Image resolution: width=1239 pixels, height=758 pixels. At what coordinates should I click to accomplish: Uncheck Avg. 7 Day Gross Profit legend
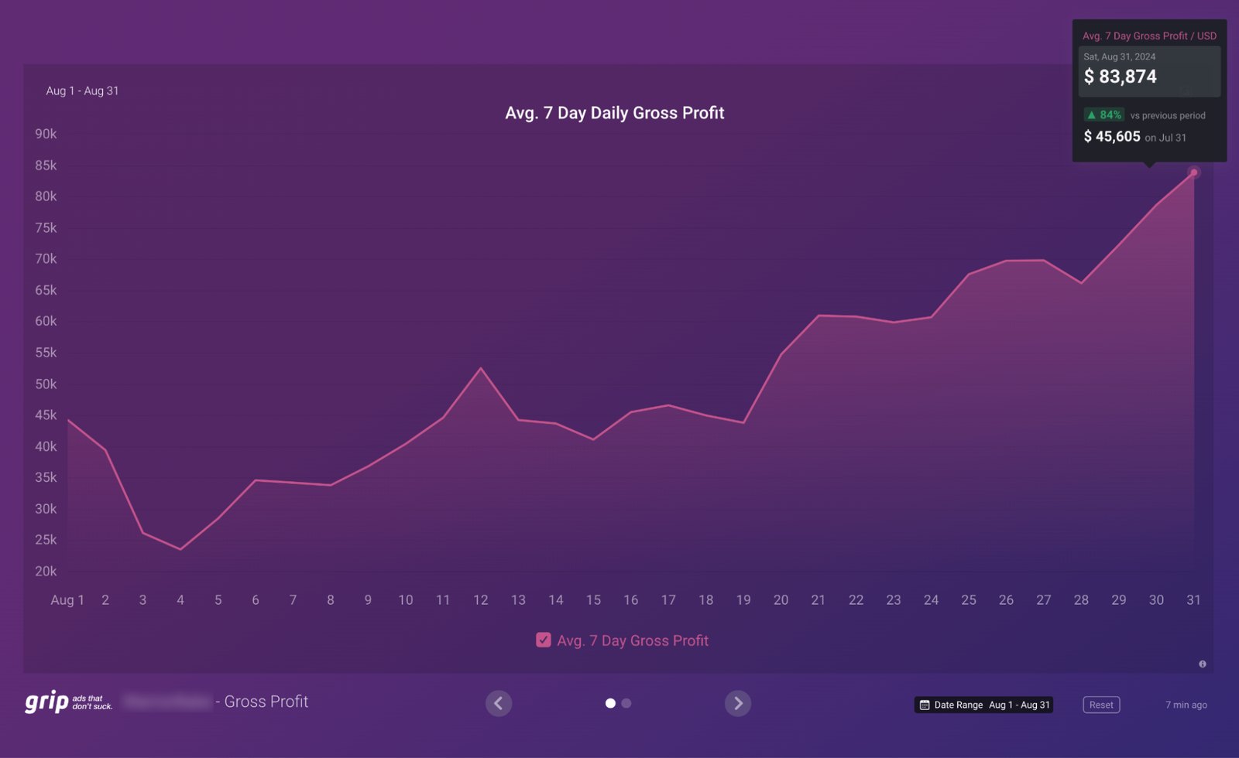point(544,640)
